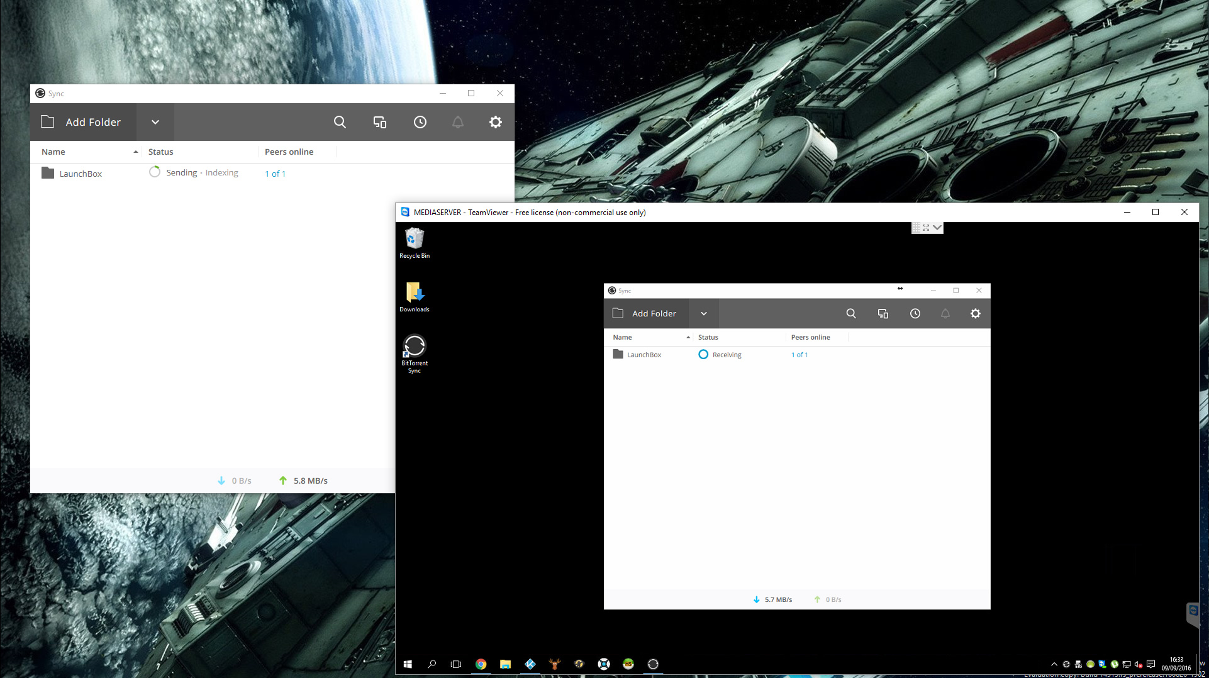The width and height of the screenshot is (1209, 678).
Task: Toggle TeamViewer full screen icon
Action: [926, 228]
